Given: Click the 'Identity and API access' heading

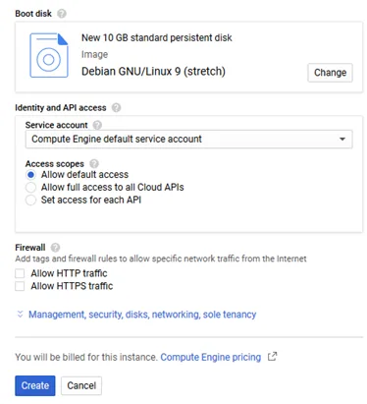Looking at the screenshot, I should click(61, 107).
